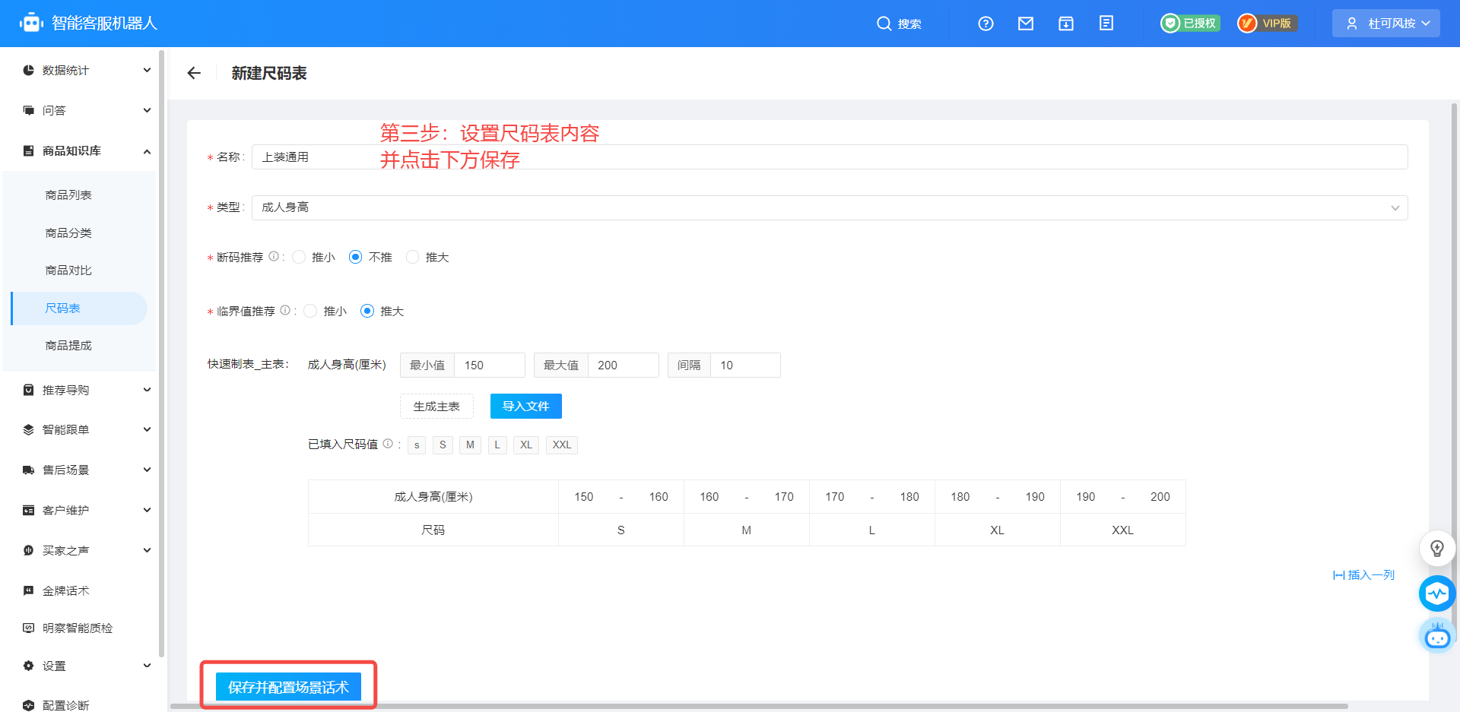Click the XXL size tag
The width and height of the screenshot is (1460, 712).
pyautogui.click(x=561, y=445)
